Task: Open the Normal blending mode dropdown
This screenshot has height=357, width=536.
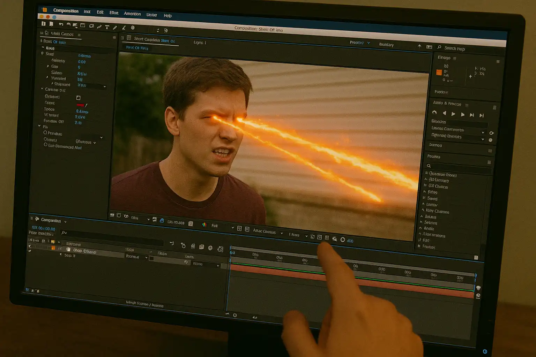Action: (x=136, y=257)
